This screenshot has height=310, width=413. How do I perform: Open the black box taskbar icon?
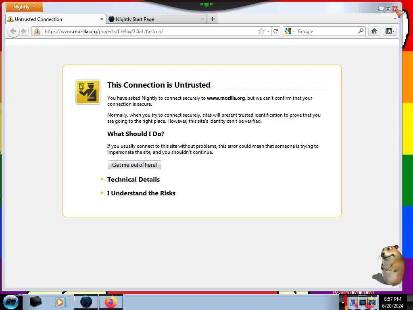click(35, 302)
